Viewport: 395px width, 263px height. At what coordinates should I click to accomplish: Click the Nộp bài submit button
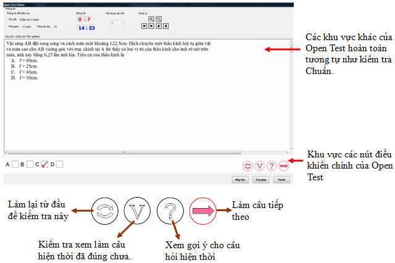click(x=240, y=180)
